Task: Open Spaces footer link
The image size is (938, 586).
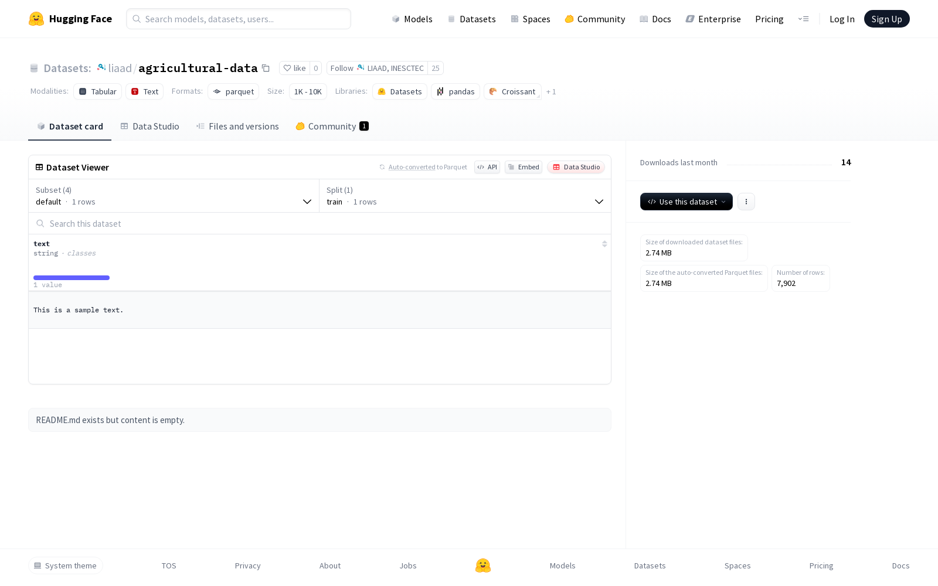Action: (x=738, y=565)
